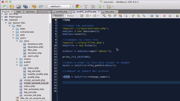
Task: Open the Run Project dropdown arrow
Action: [x=104, y=6]
